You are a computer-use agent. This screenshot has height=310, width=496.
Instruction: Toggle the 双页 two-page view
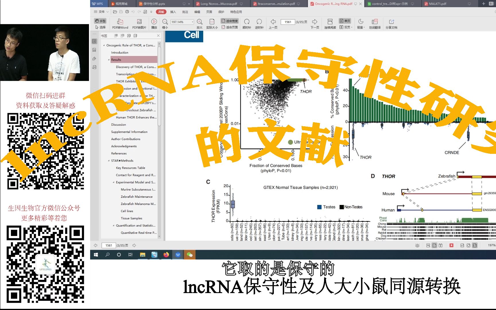coord(346,27)
